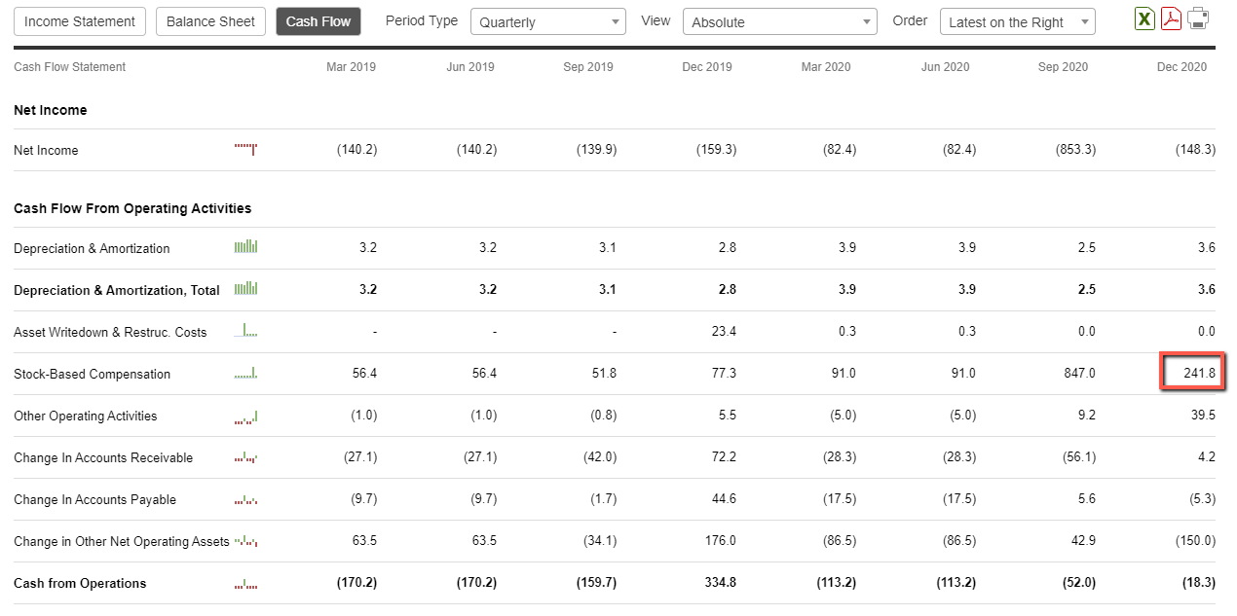Export statement to Excel icon

pos(1144,18)
